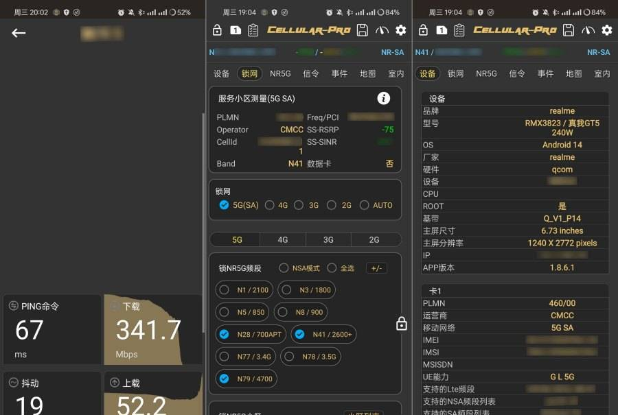Toggle the NSA模式 option

click(284, 268)
